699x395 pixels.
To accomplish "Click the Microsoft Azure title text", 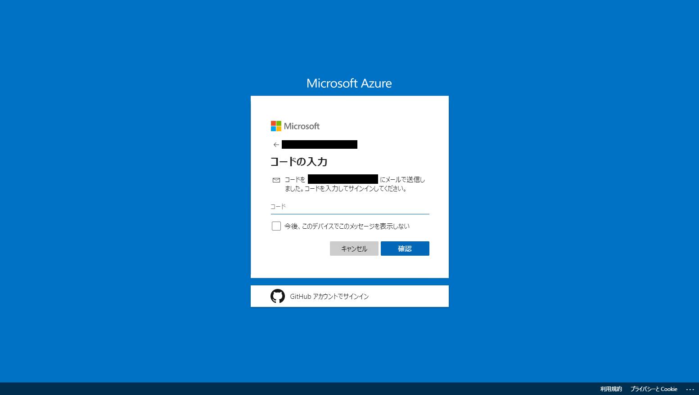I will pyautogui.click(x=349, y=83).
